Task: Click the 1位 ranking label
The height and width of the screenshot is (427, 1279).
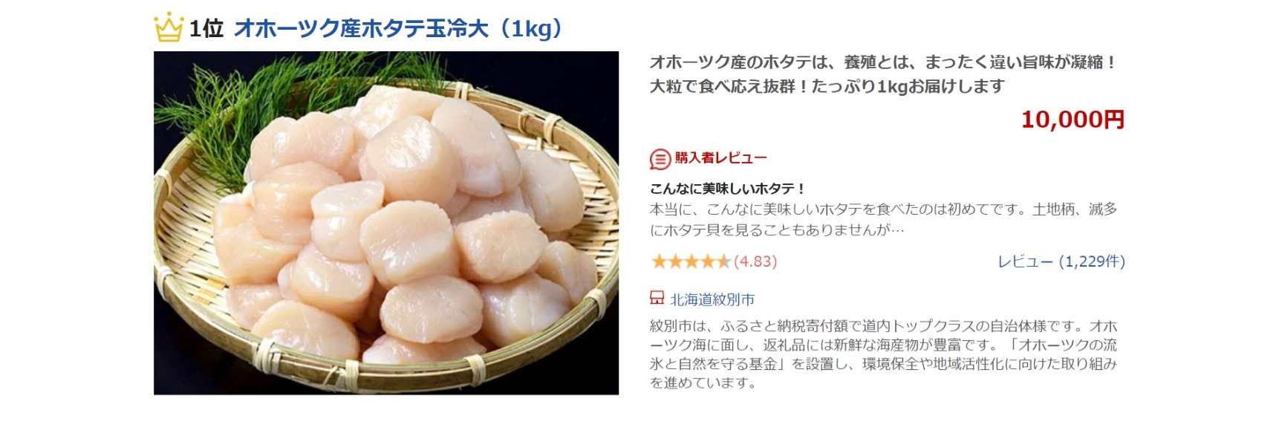Action: pos(206,29)
